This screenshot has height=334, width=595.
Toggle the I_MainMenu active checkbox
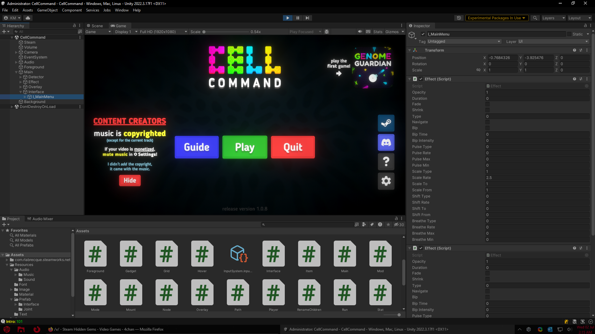pyautogui.click(x=423, y=34)
